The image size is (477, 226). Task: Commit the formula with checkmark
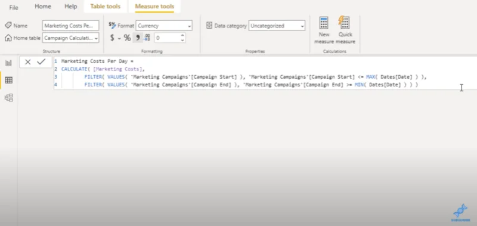pos(41,62)
